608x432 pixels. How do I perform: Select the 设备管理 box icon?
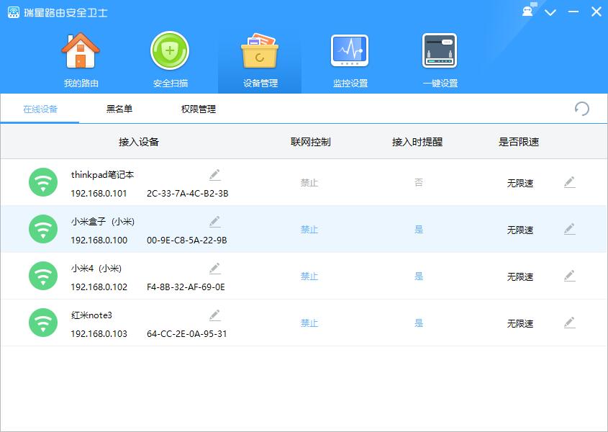point(260,51)
